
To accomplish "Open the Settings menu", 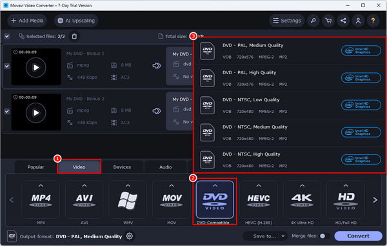I will click(287, 21).
